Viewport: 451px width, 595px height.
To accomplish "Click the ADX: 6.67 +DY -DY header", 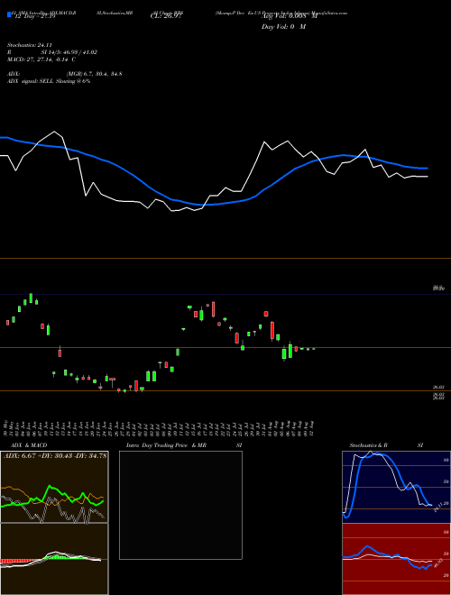I will (55, 456).
